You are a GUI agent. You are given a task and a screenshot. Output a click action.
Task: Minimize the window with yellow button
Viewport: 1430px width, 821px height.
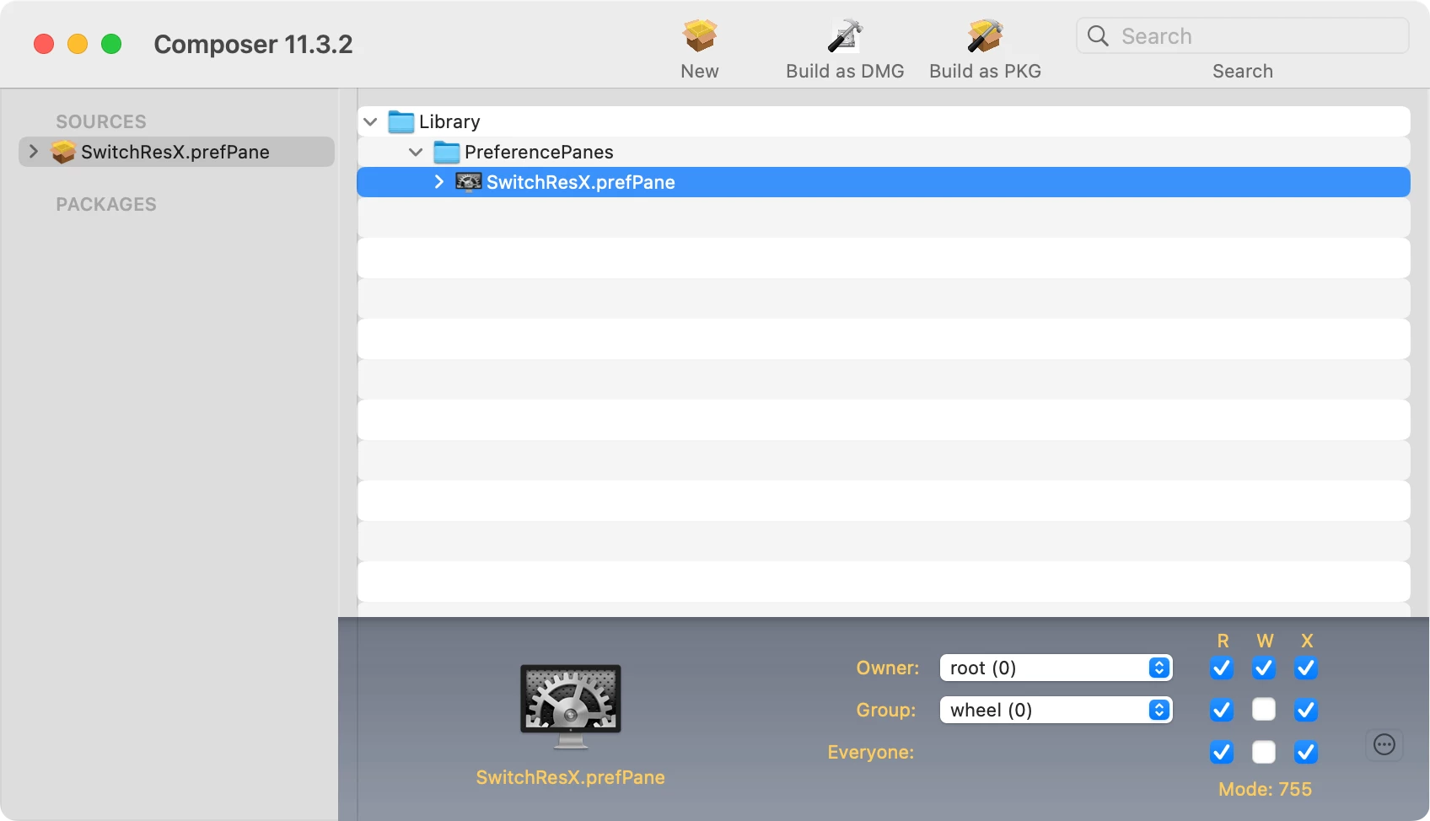click(x=78, y=44)
